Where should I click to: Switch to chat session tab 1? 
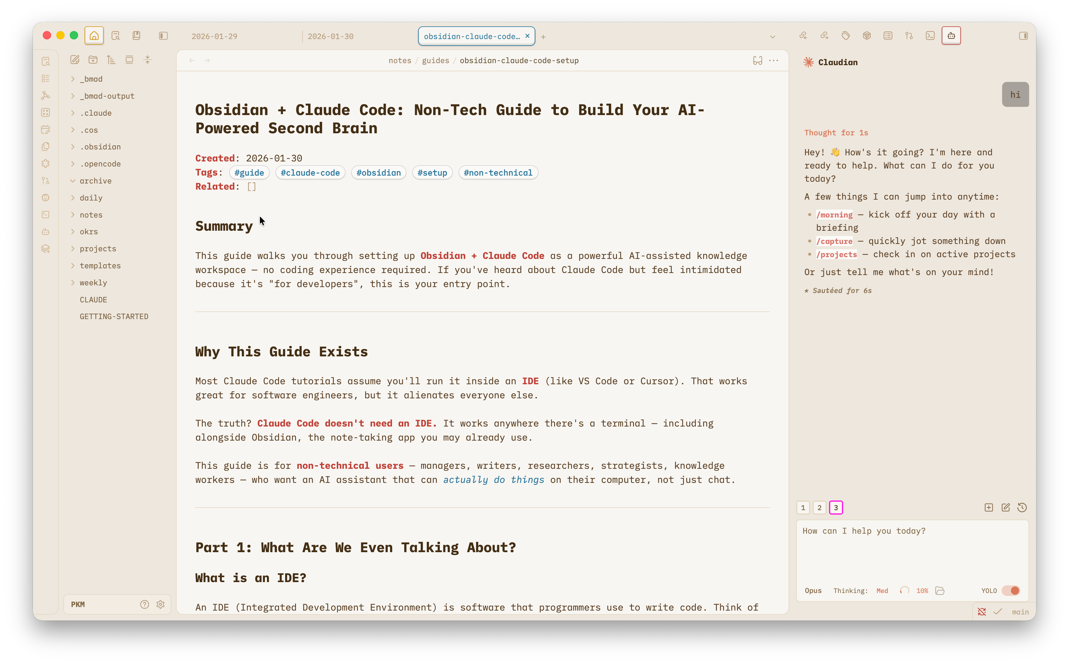[x=803, y=508]
